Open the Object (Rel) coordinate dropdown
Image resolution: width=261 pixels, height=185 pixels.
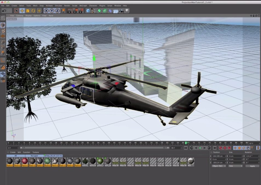pos(219,166)
